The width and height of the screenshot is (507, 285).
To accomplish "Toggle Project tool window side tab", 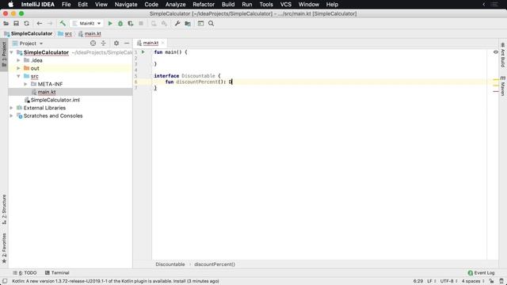I will [x=4, y=55].
